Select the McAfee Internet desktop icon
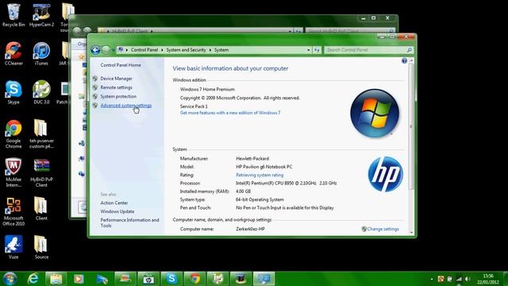 [x=13, y=172]
